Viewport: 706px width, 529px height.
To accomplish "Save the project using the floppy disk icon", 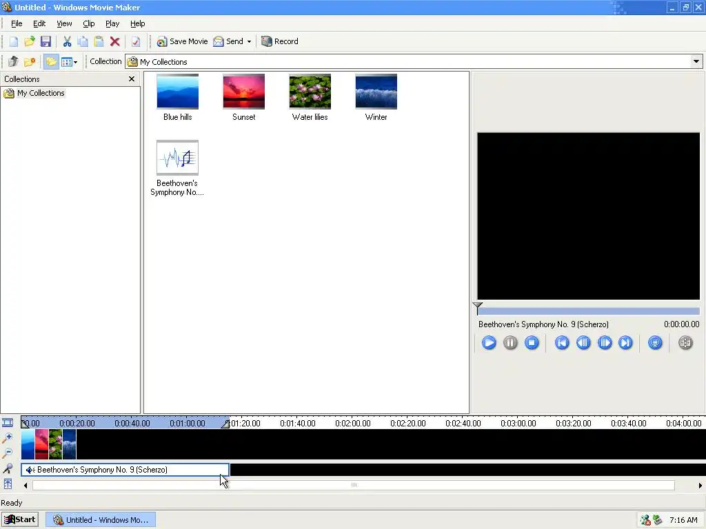I will pyautogui.click(x=46, y=41).
